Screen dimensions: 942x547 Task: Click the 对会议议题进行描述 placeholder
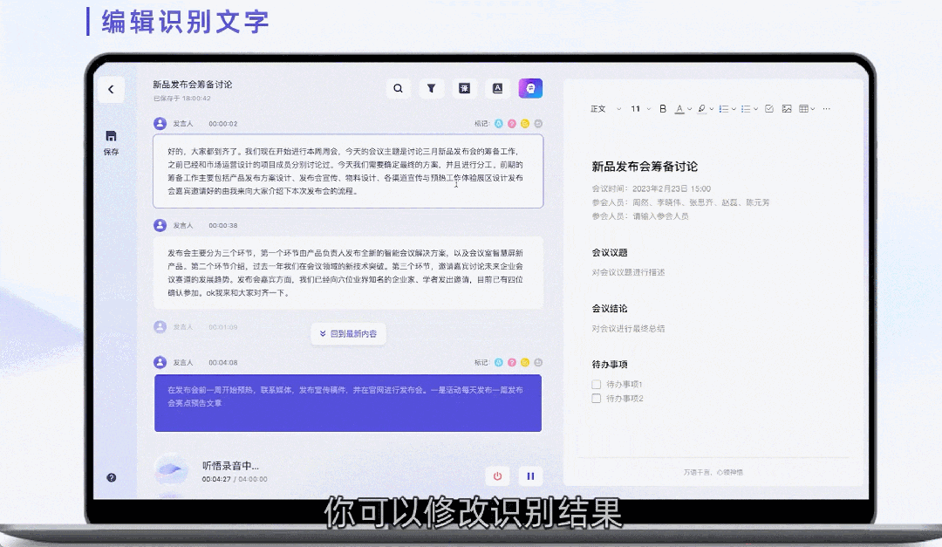pyautogui.click(x=628, y=272)
